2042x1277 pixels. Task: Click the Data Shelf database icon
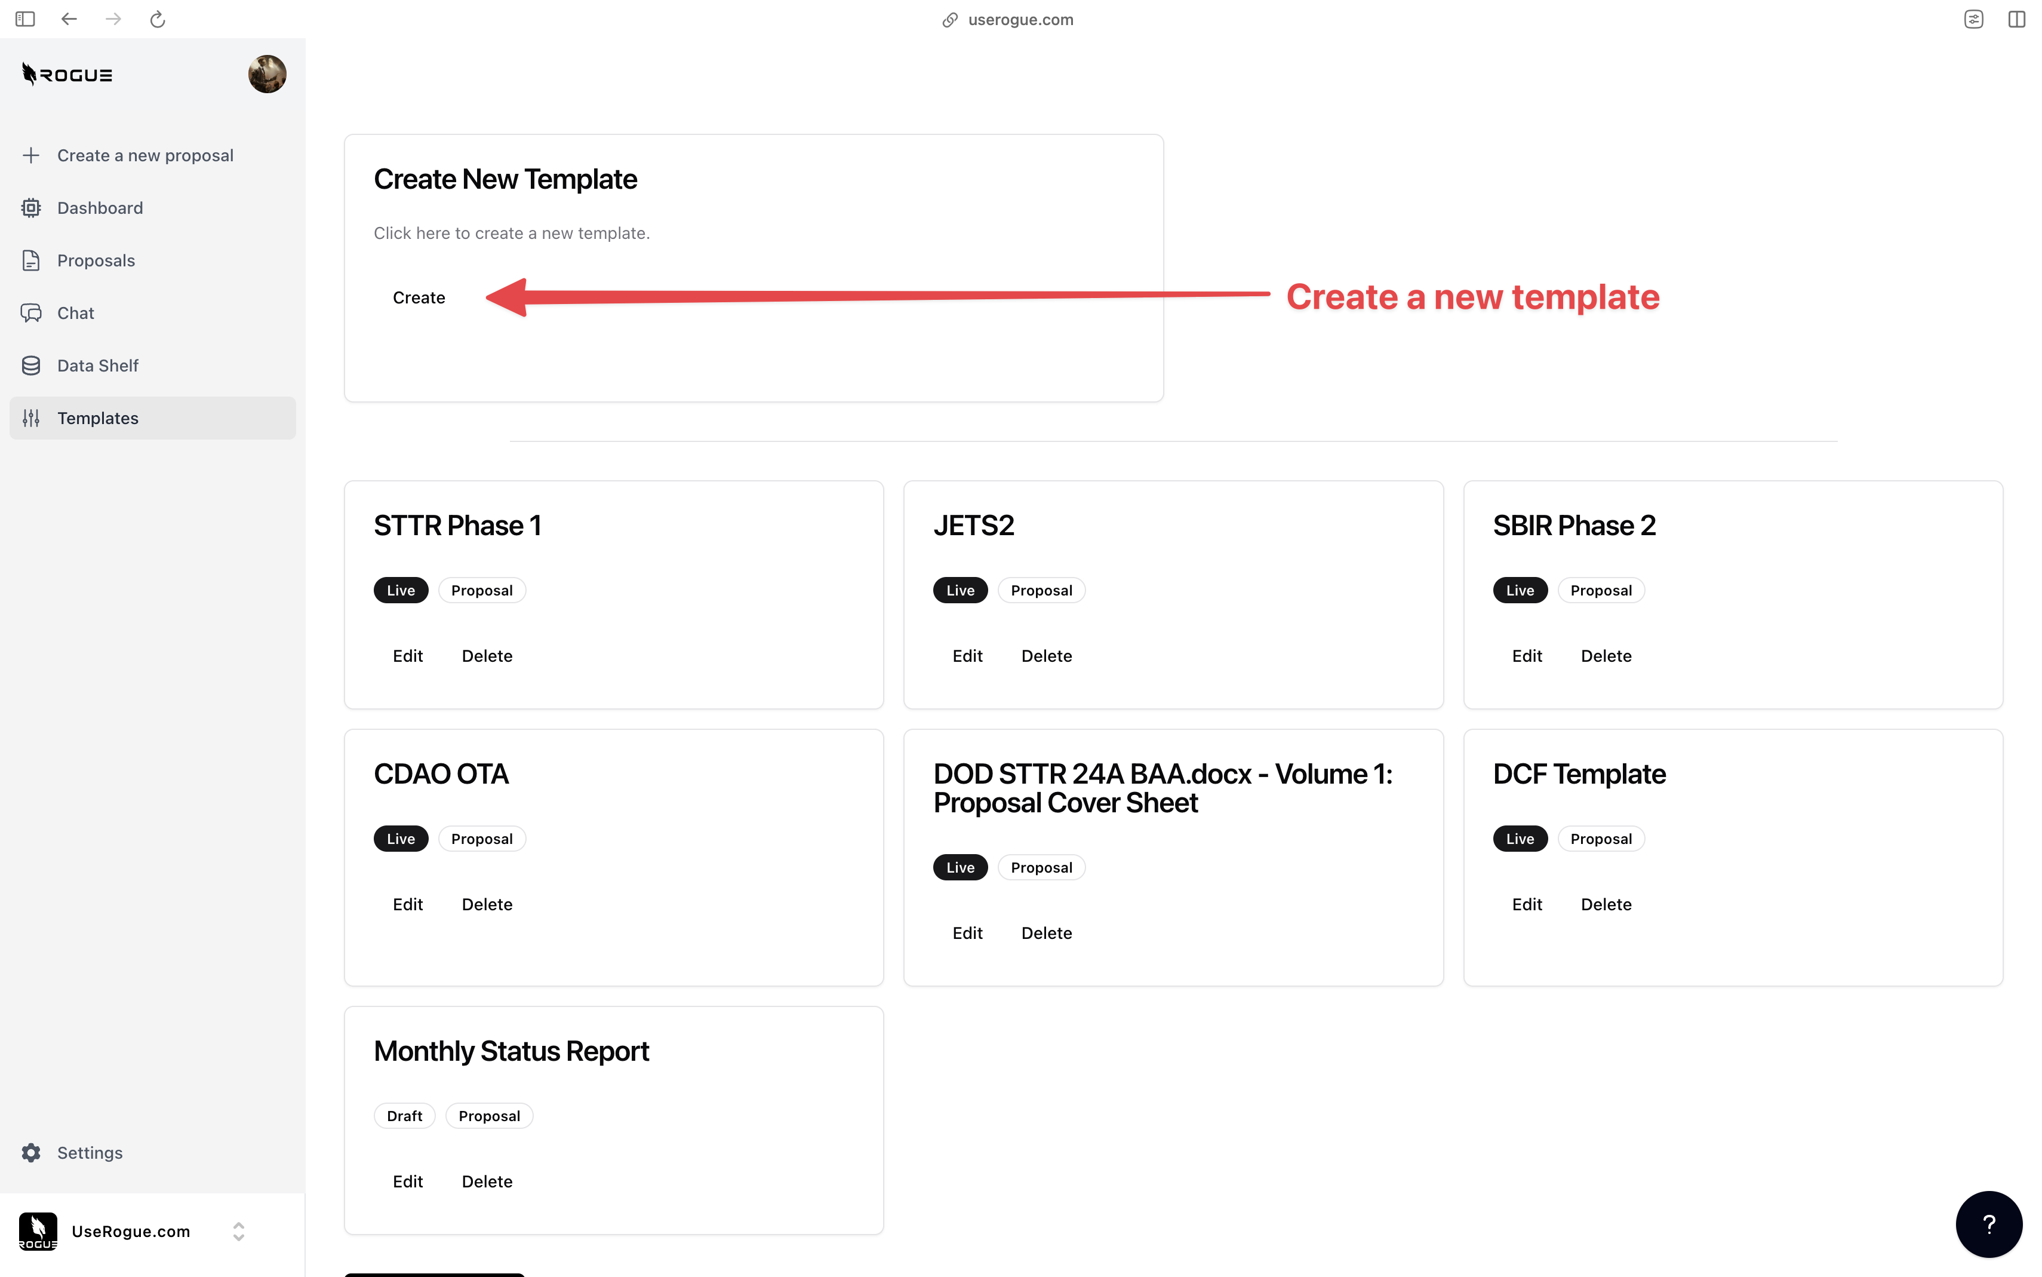tap(31, 366)
